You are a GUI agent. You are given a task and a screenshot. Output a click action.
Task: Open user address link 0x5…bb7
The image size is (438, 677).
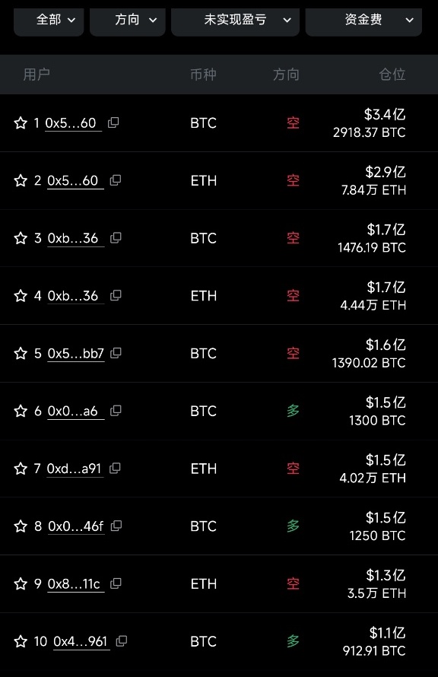[x=76, y=354]
